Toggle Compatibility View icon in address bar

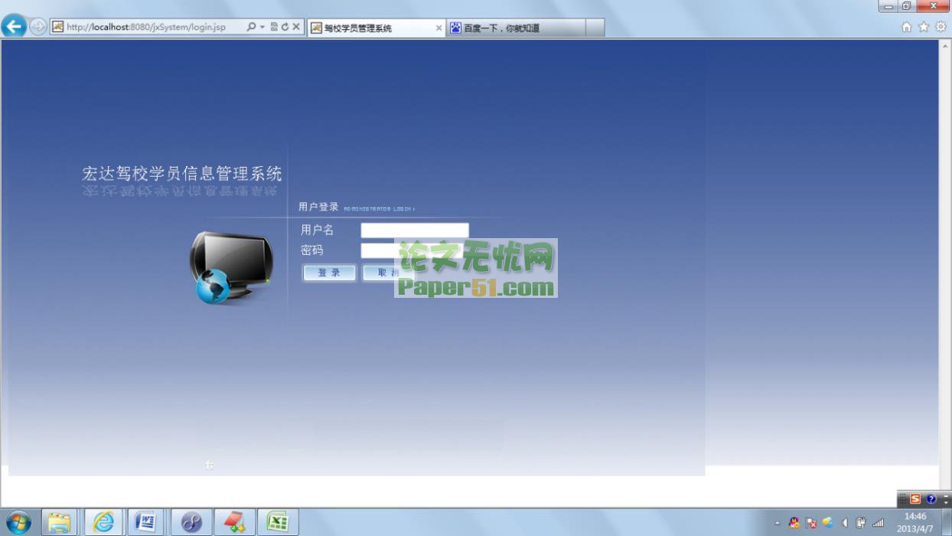click(274, 27)
